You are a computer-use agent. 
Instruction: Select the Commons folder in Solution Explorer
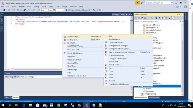[x=150, y=91]
